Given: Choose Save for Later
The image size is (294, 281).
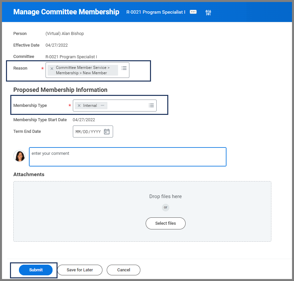Looking at the screenshot, I should point(80,270).
